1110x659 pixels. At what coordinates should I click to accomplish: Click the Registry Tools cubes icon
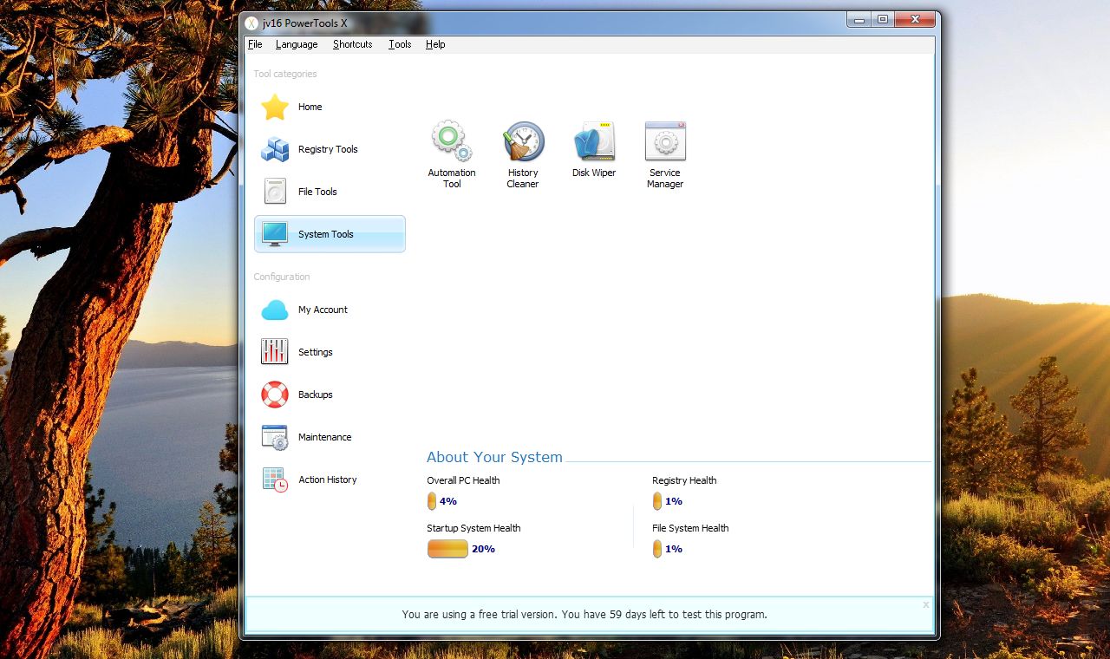tap(275, 149)
